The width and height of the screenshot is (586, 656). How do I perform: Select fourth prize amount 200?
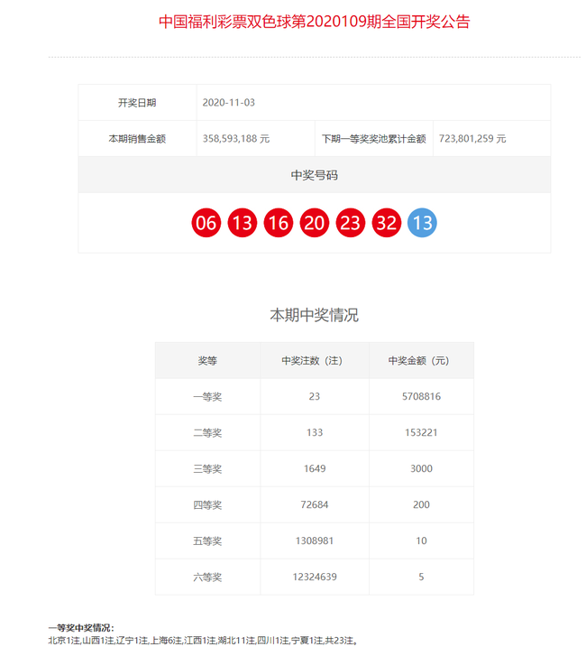421,504
